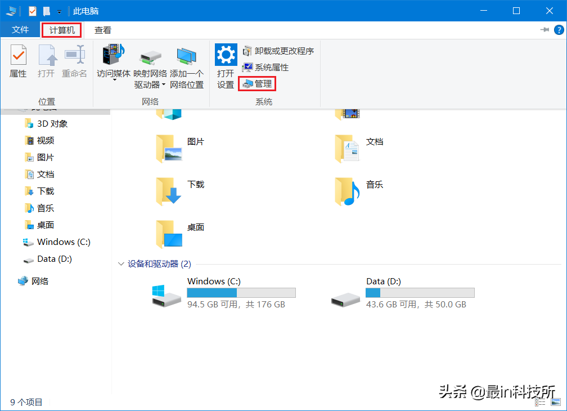Click the 映射网络驱动器 drive icon
Viewport: 567px width, 411px height.
pos(150,58)
